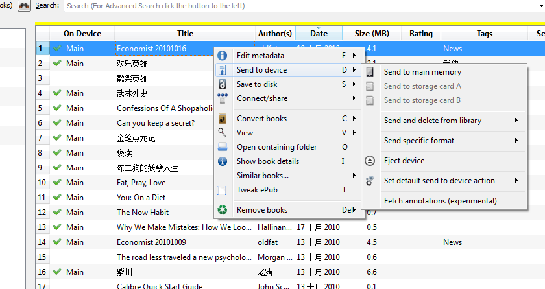Click size value 6.6 in row 16
The image size is (545, 289).
coord(372,272)
